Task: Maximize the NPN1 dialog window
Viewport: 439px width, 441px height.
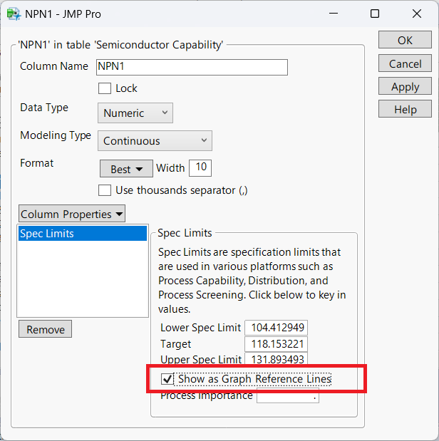Action: pos(376,14)
